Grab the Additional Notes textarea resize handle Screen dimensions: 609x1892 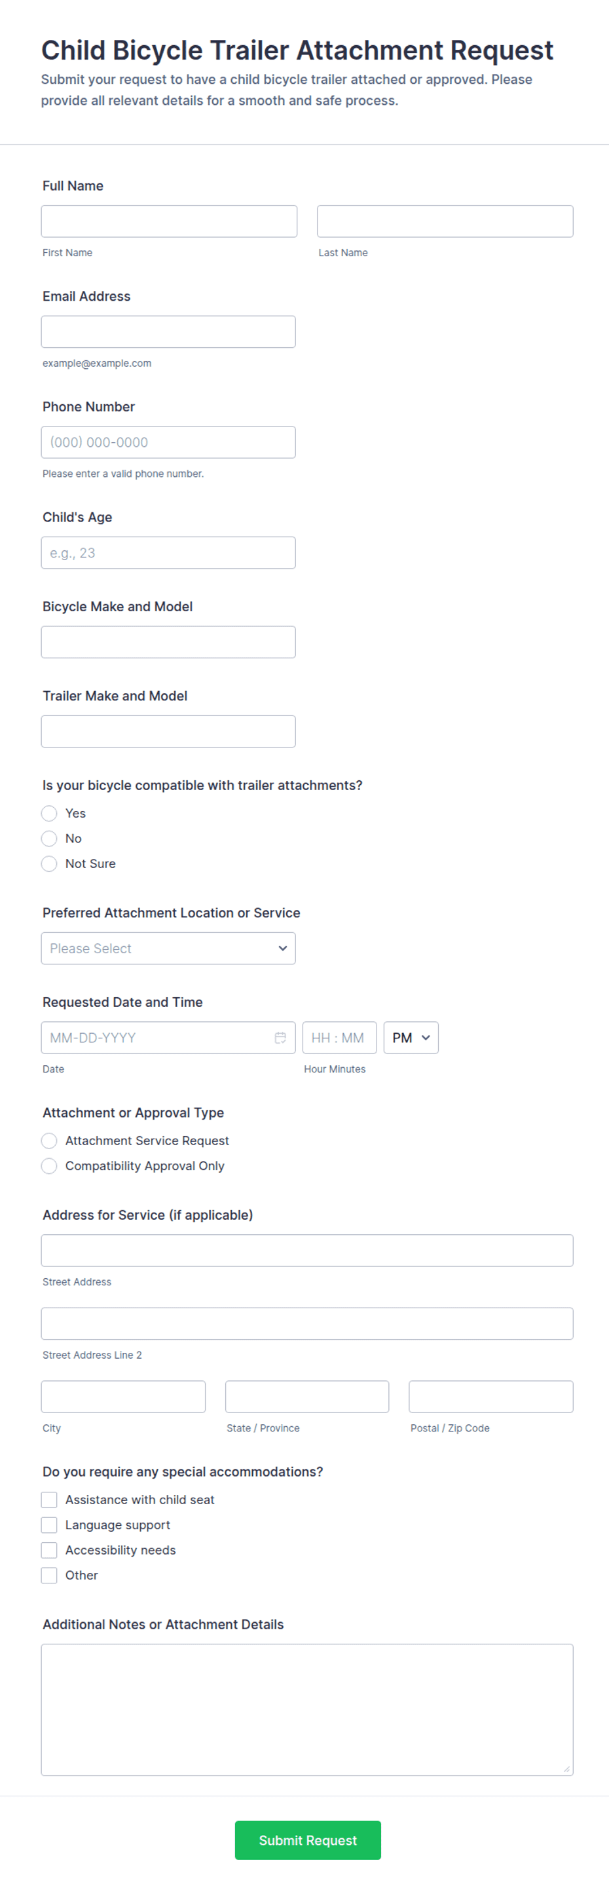point(566,1769)
